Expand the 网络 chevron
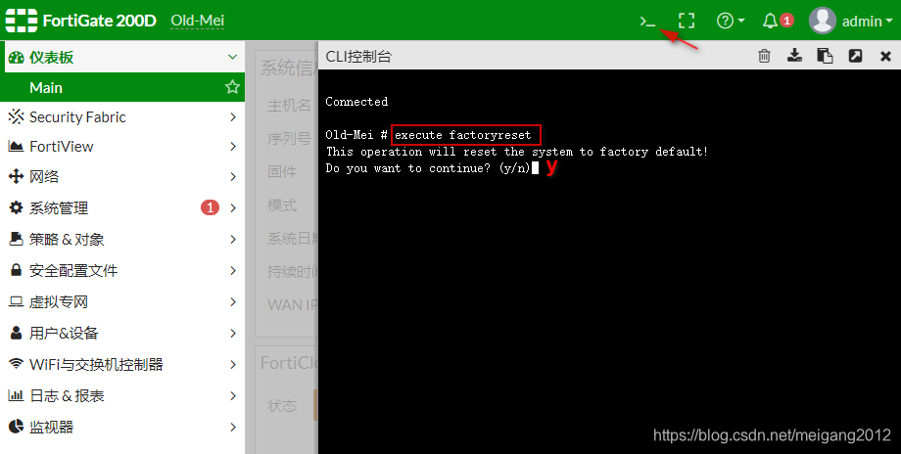Image resolution: width=901 pixels, height=454 pixels. 233,176
